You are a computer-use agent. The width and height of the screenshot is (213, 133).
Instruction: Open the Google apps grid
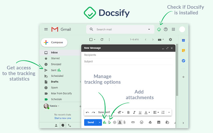pyautogui.click(x=173, y=29)
